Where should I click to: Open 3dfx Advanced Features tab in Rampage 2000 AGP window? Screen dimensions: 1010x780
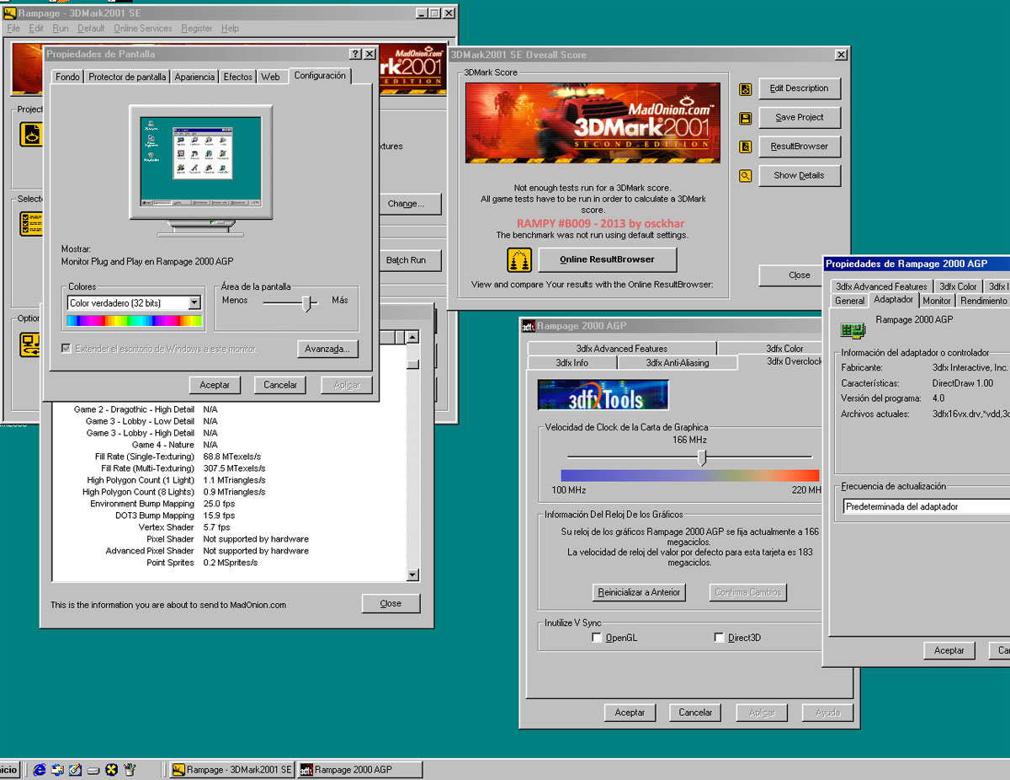pyautogui.click(x=622, y=349)
